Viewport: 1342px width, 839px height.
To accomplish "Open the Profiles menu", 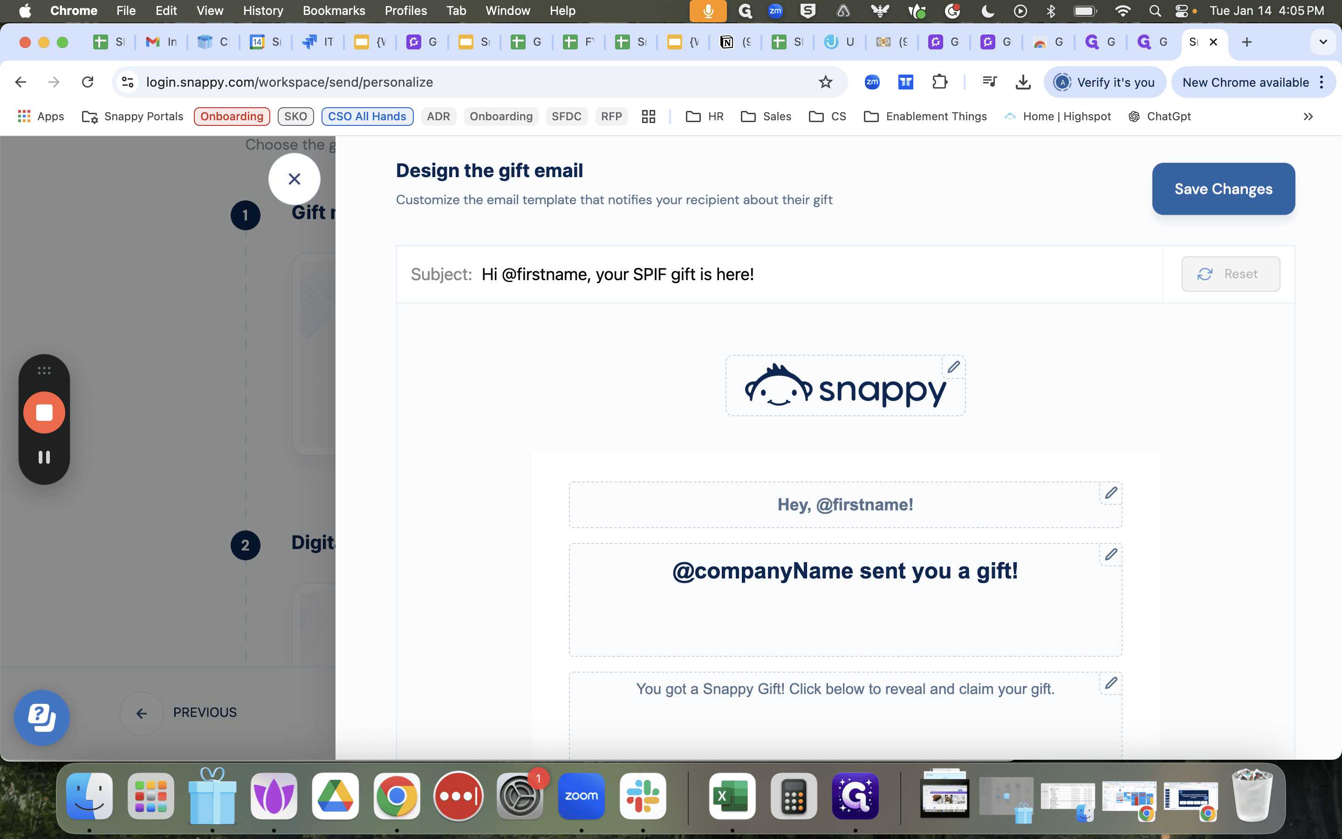I will pyautogui.click(x=405, y=11).
